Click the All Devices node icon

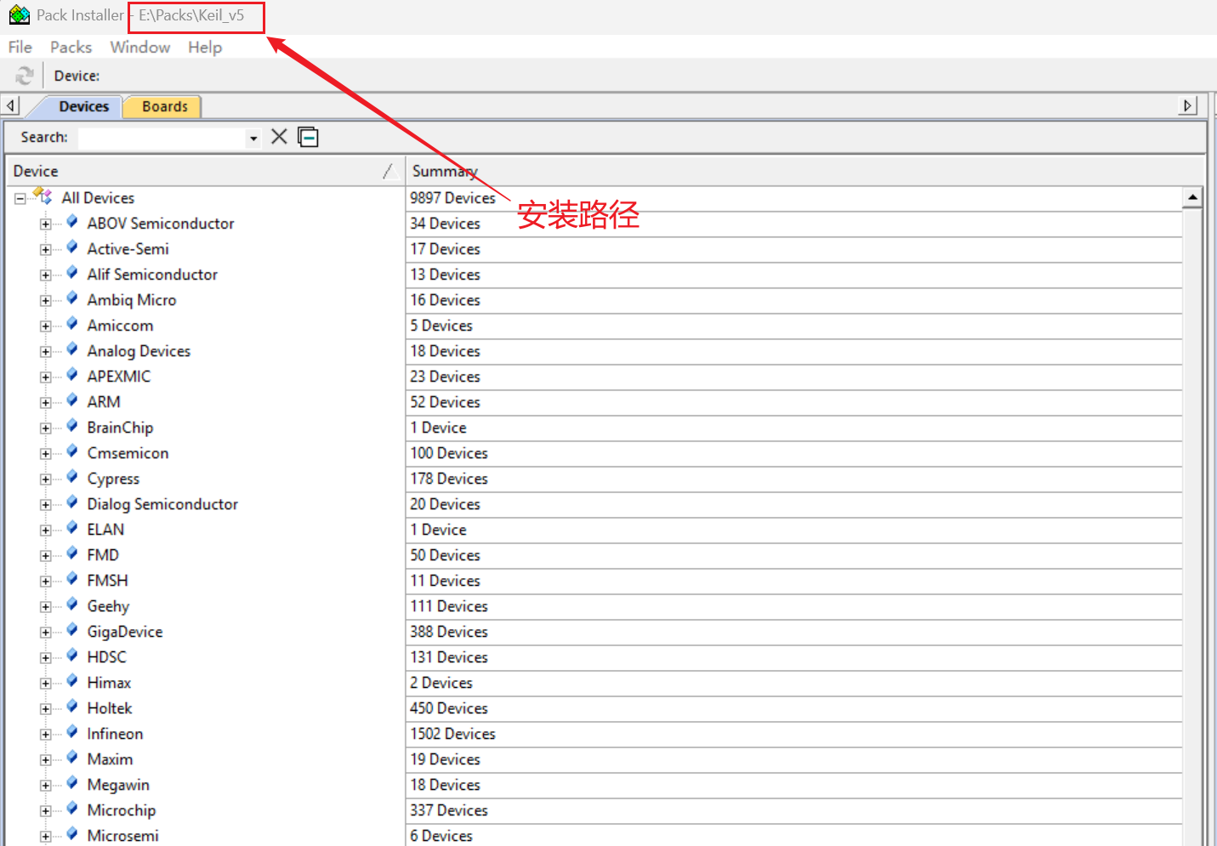(43, 196)
